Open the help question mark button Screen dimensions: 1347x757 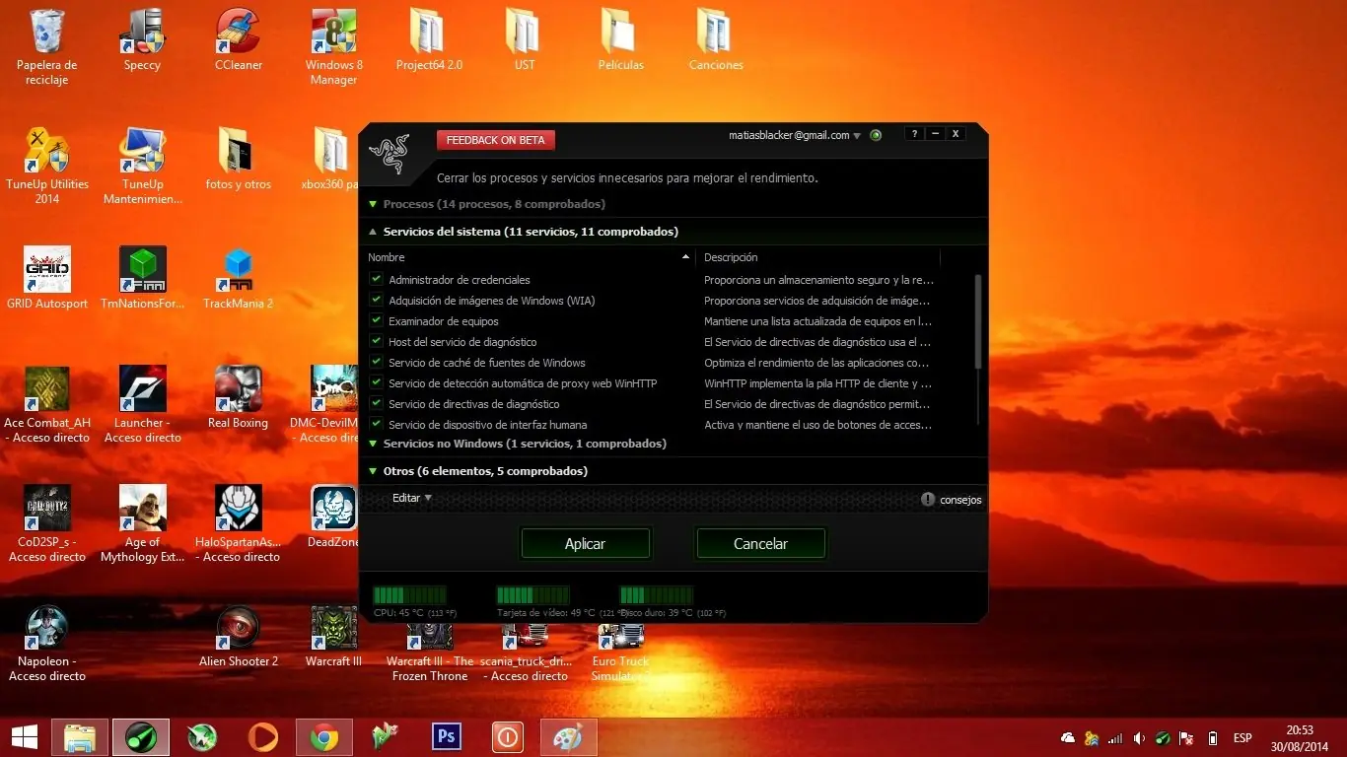tap(914, 134)
